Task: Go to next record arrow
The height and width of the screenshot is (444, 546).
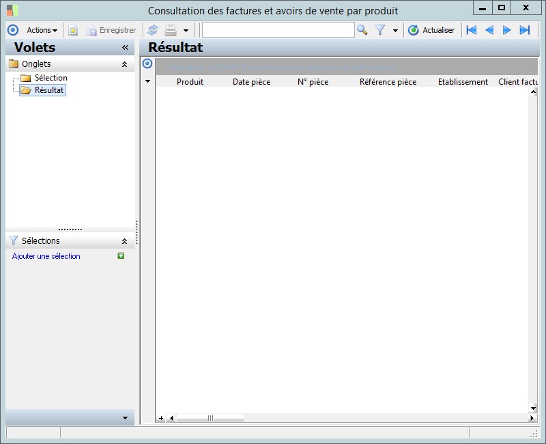Action: point(506,30)
